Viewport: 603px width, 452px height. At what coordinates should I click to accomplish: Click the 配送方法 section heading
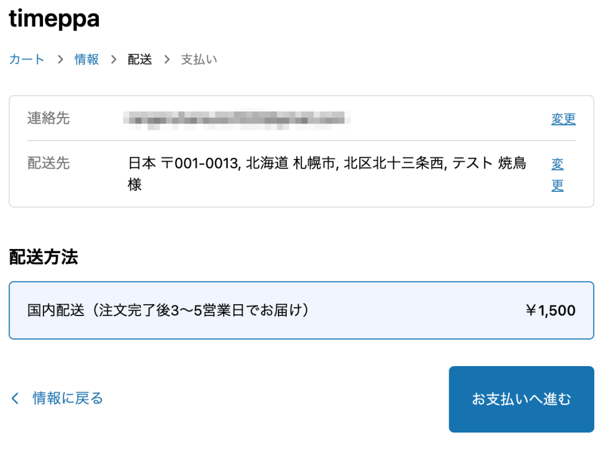(43, 258)
